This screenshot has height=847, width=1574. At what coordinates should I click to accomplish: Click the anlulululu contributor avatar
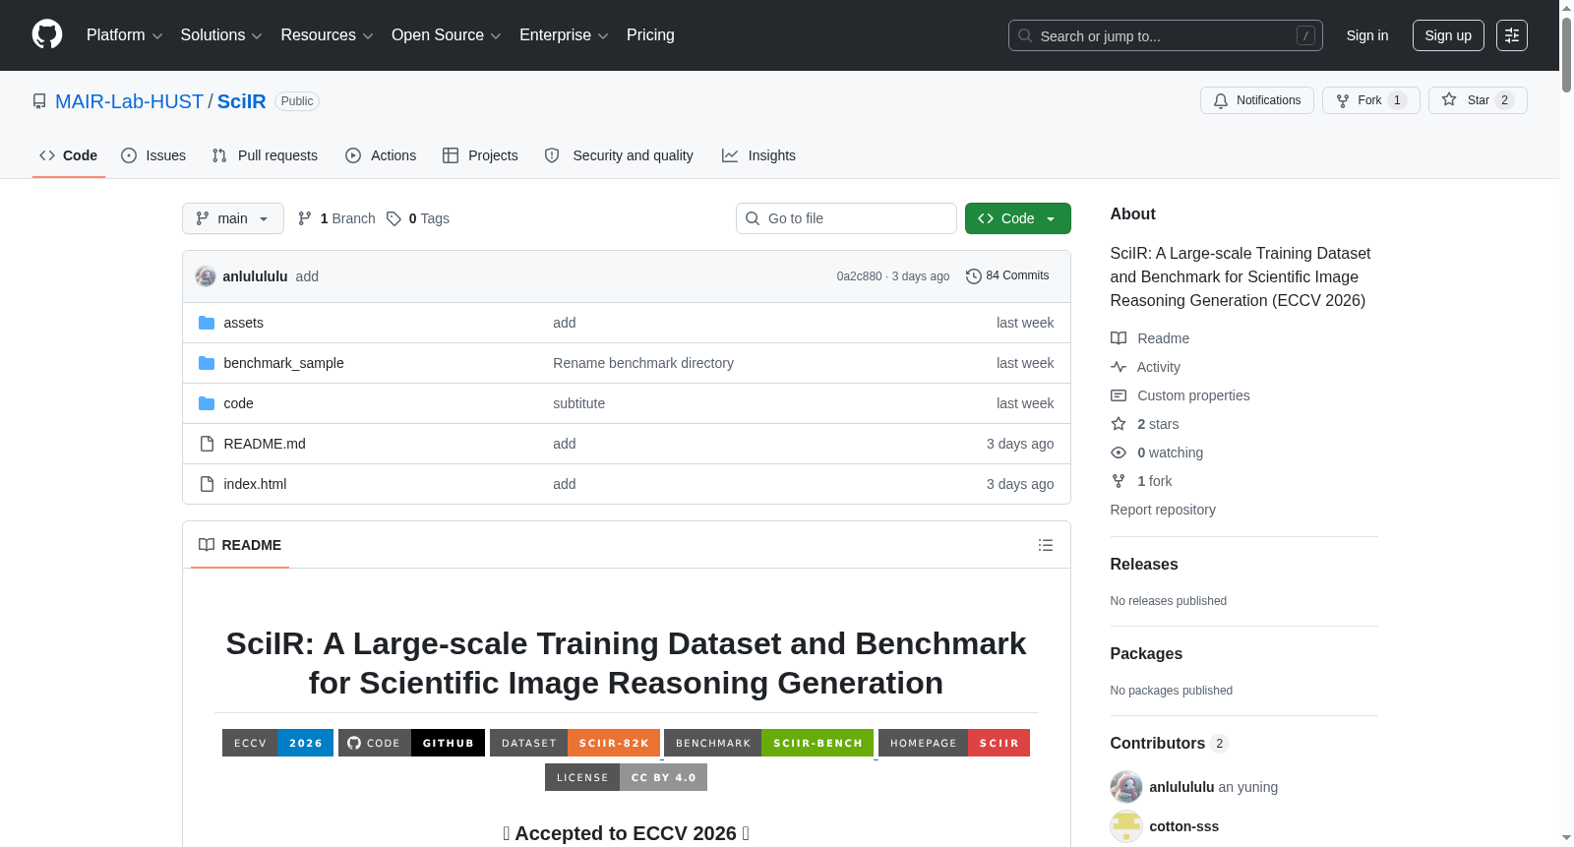pos(1126,787)
